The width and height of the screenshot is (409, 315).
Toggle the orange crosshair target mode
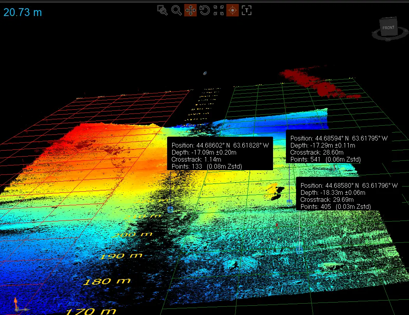(x=232, y=11)
